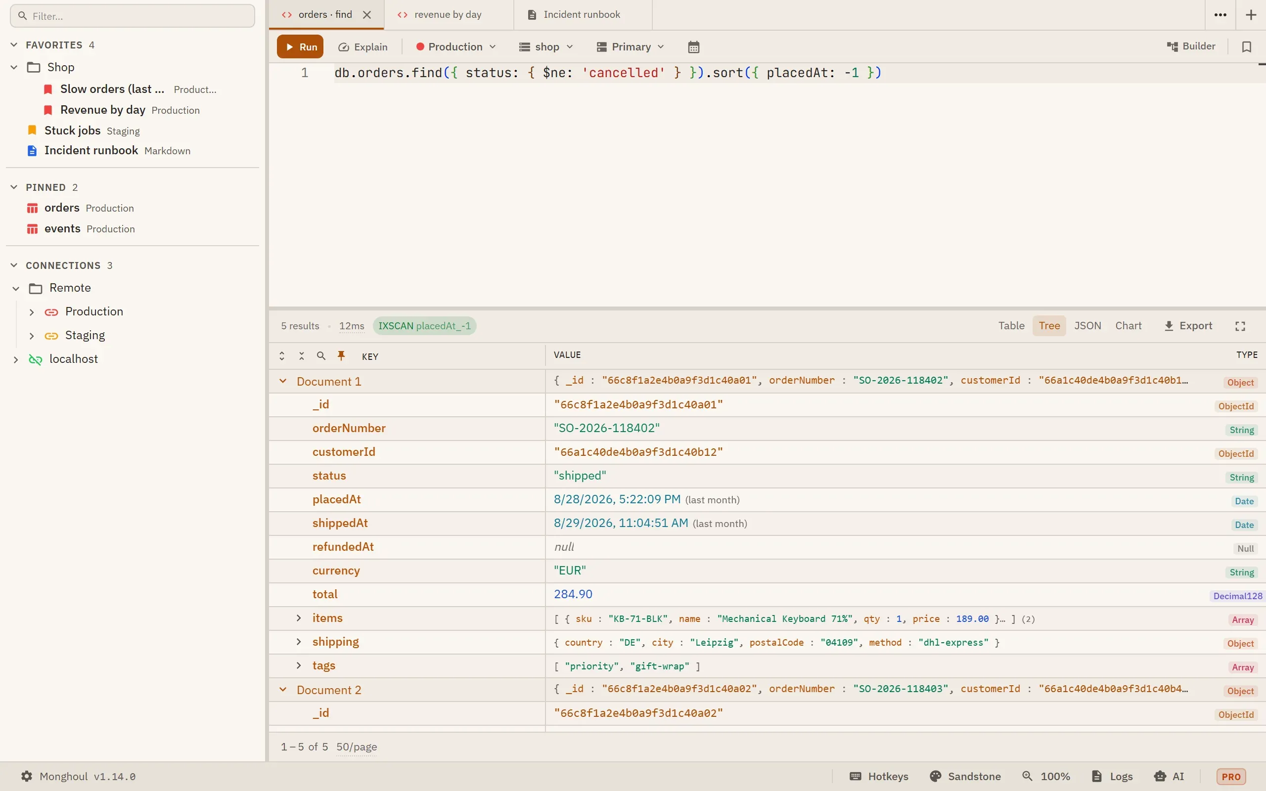Focus the sidebar Filter input field
The height and width of the screenshot is (791, 1266).
coord(133,16)
